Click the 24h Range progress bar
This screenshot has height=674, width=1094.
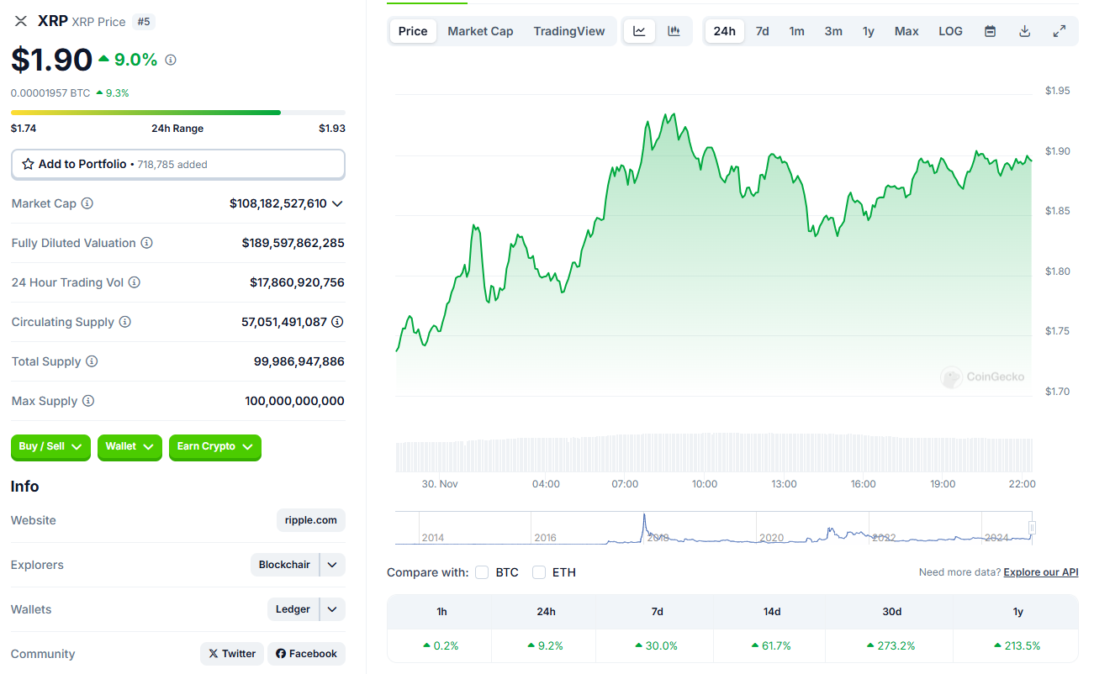pyautogui.click(x=178, y=113)
